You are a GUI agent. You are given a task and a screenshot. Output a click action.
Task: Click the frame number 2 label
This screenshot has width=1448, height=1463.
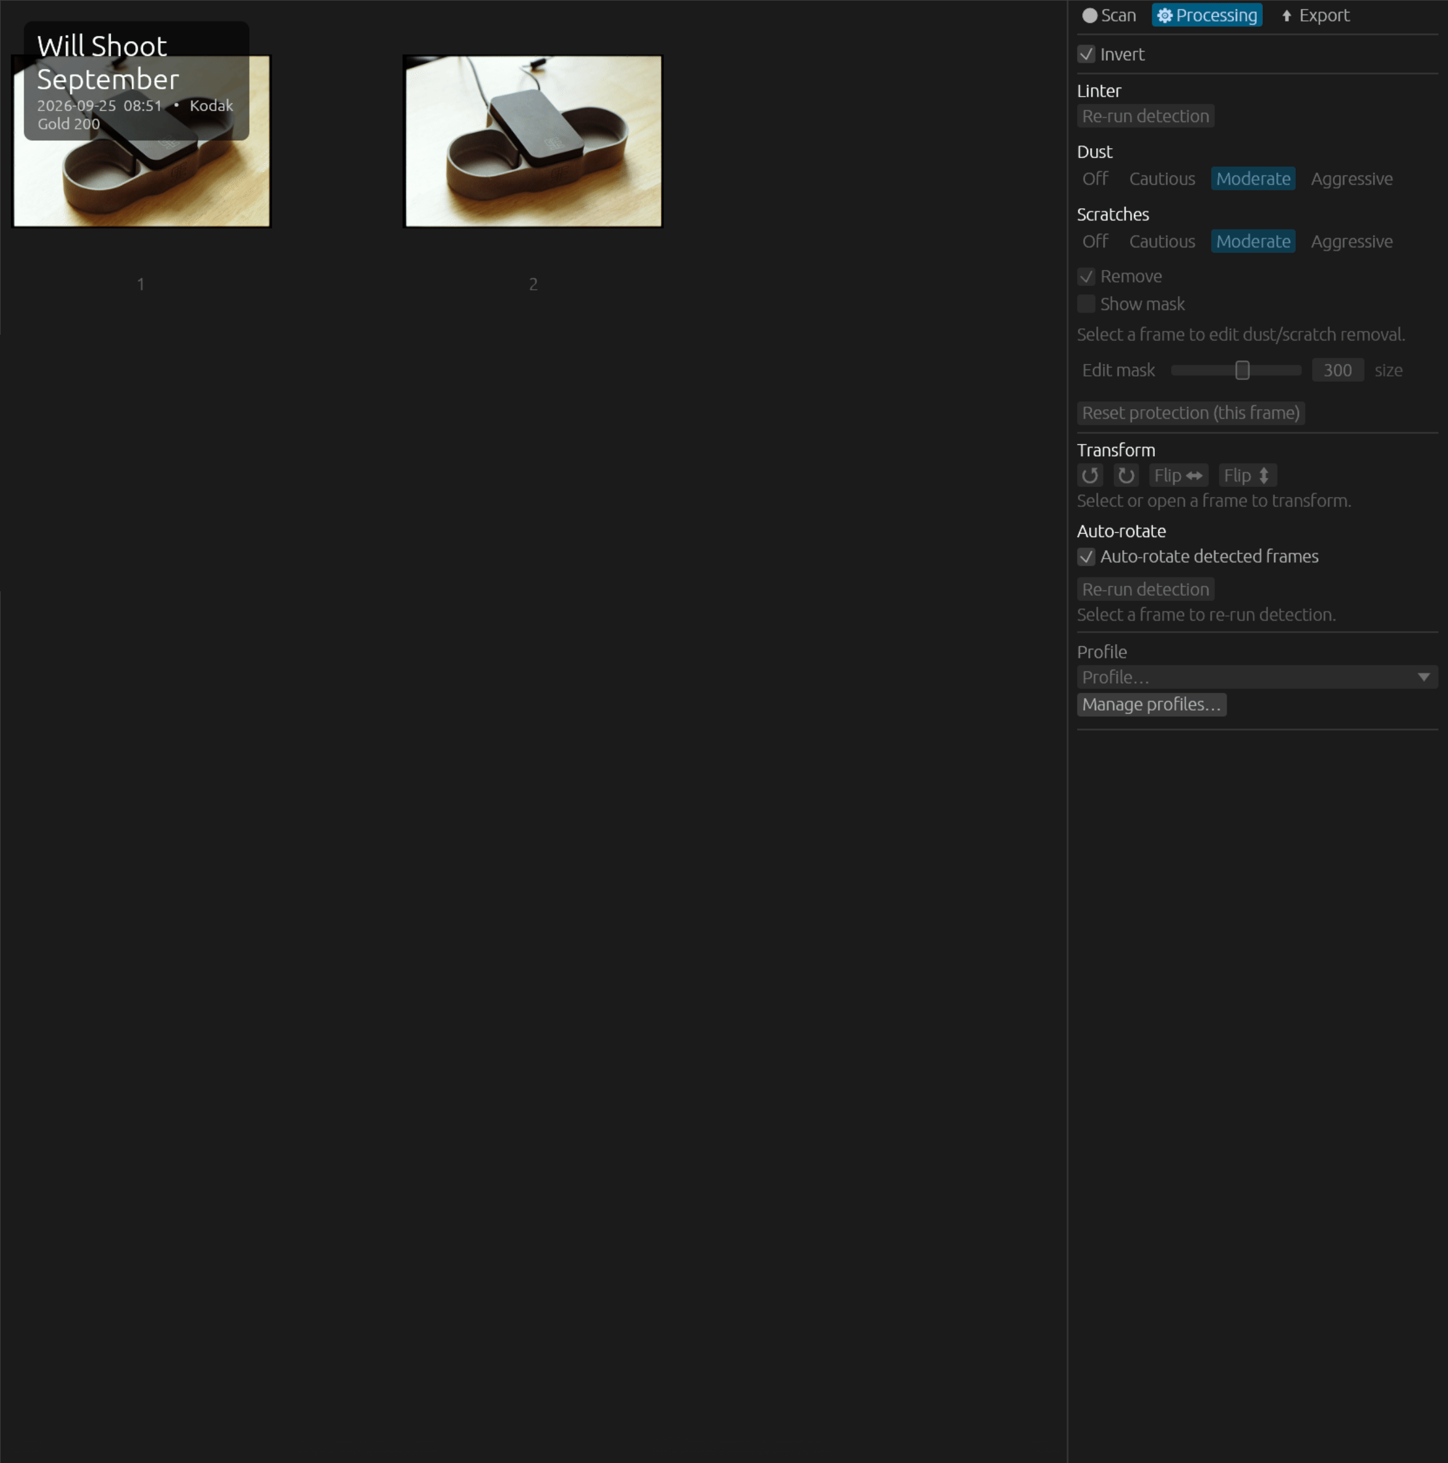tap(533, 284)
